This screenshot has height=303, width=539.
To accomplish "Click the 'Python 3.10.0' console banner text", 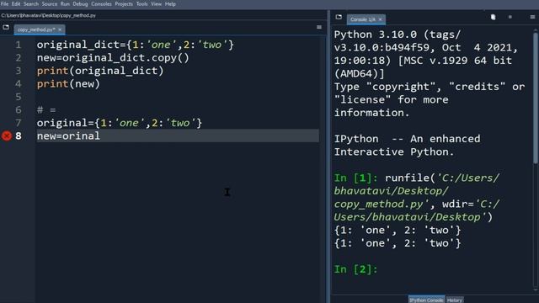I will coord(376,35).
